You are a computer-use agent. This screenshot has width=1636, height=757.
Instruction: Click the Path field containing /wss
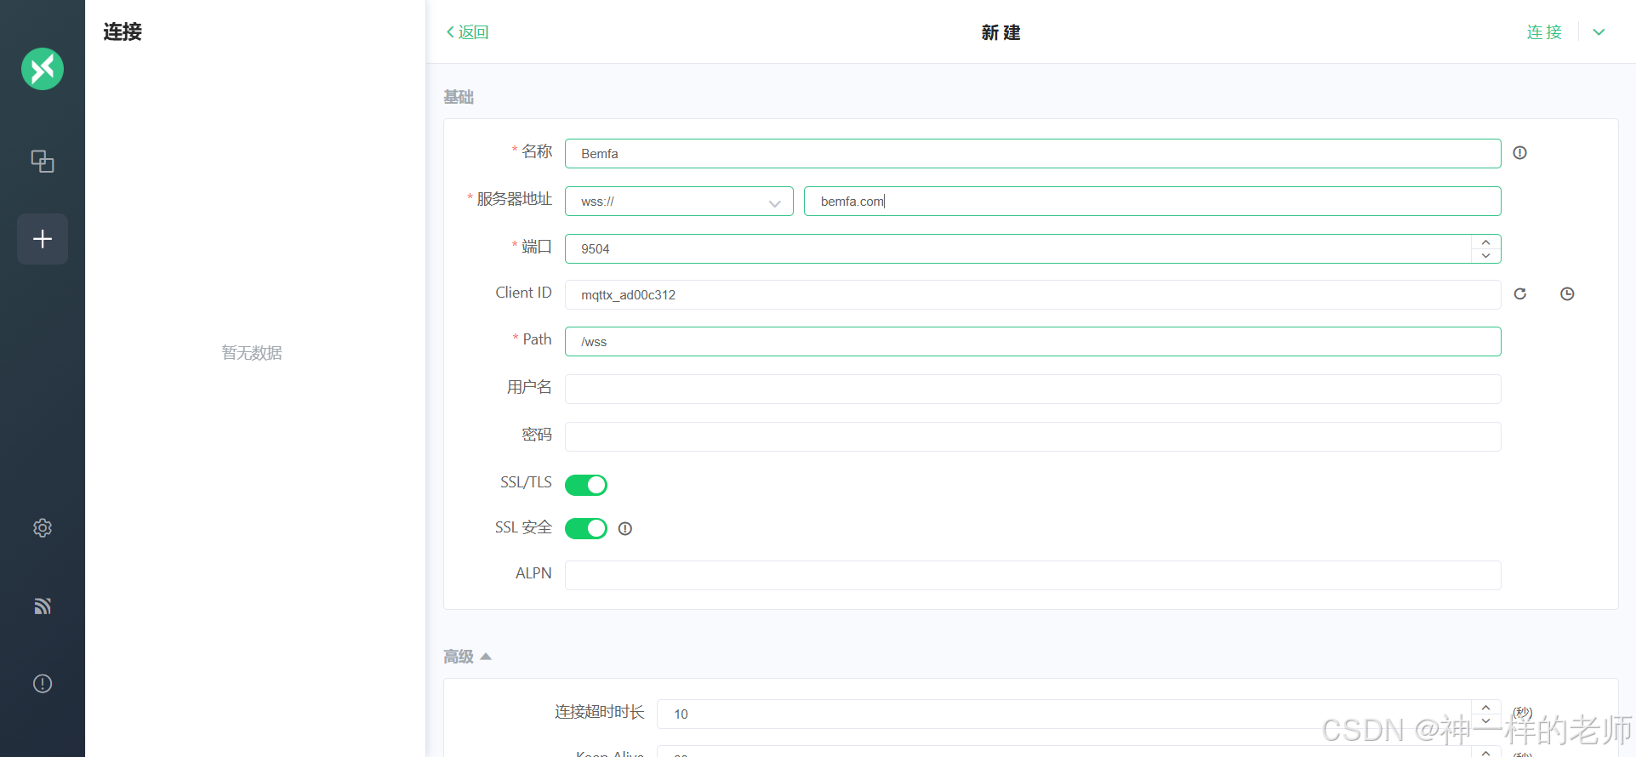point(1033,342)
